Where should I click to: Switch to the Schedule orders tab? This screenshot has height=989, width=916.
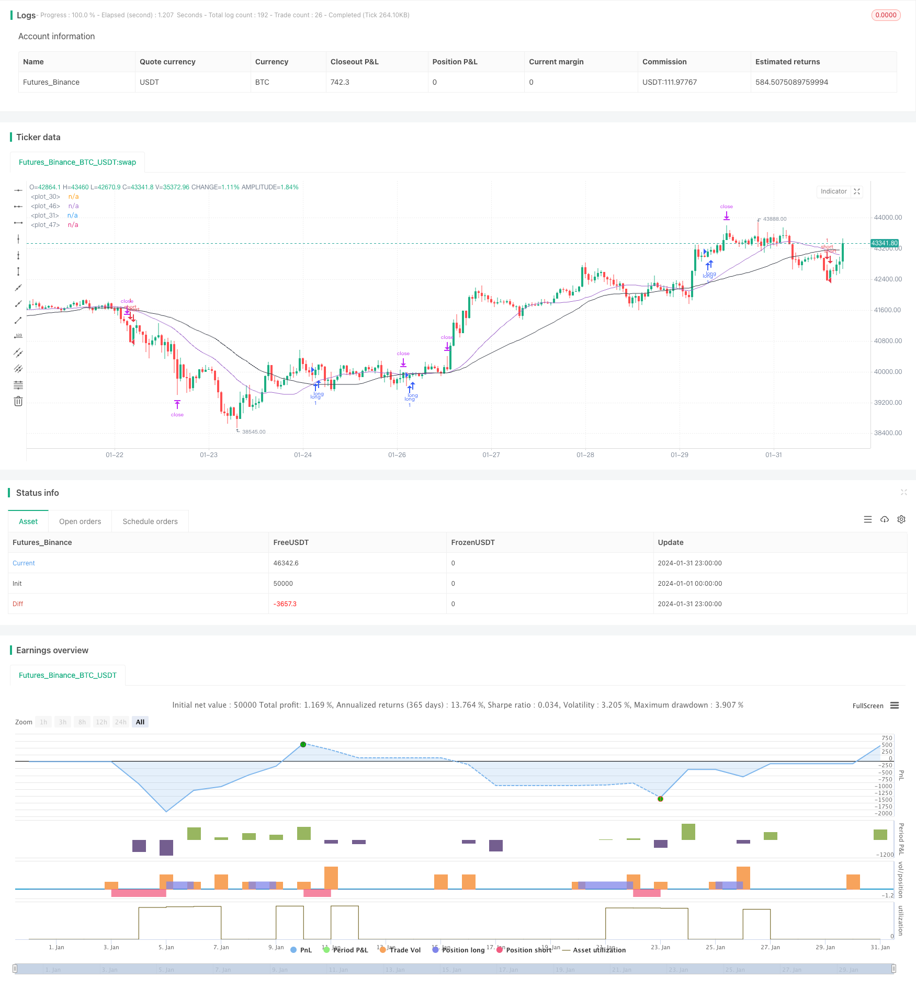tap(150, 521)
